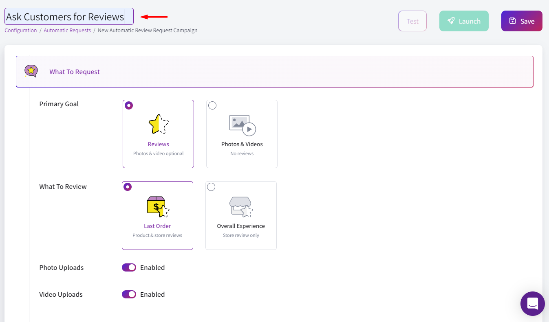Select the Reviews radio button

pyautogui.click(x=129, y=105)
